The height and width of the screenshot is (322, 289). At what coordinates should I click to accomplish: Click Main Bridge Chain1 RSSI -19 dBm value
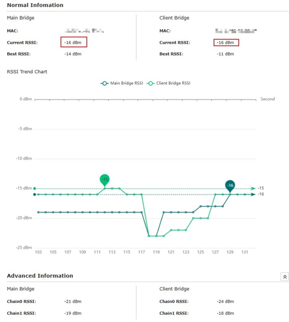[x=73, y=313]
